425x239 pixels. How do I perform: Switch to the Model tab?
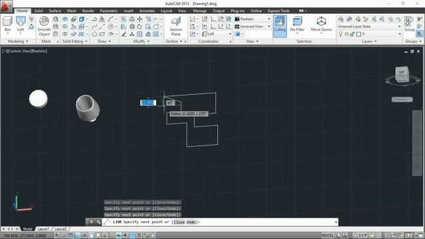click(27, 229)
